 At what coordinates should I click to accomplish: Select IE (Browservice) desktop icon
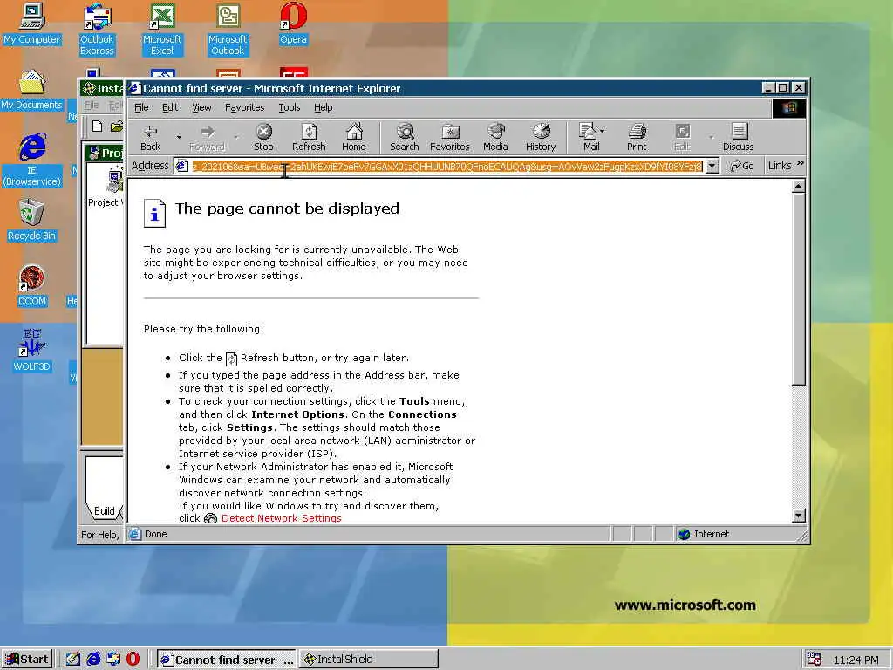point(32,161)
